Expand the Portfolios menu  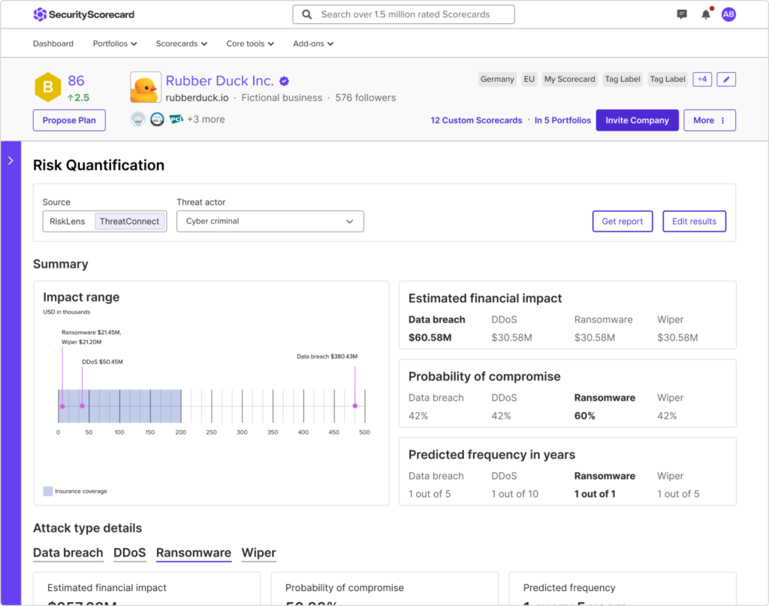pos(115,44)
